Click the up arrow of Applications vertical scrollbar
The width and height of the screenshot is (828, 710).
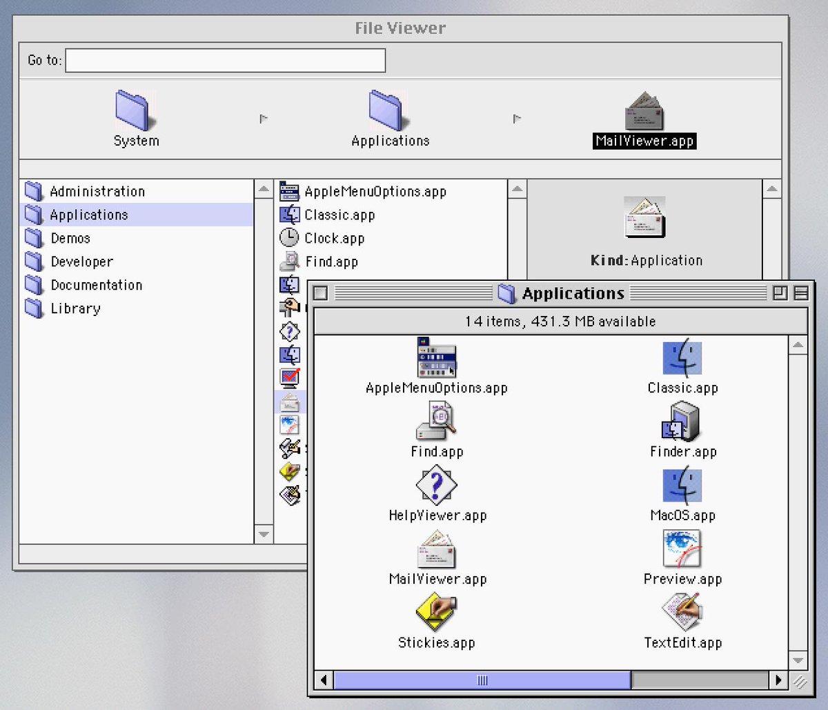tap(798, 345)
